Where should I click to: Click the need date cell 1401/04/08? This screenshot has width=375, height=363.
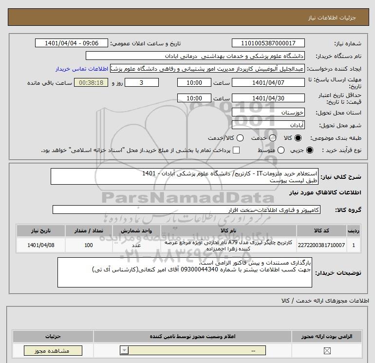click(40, 245)
